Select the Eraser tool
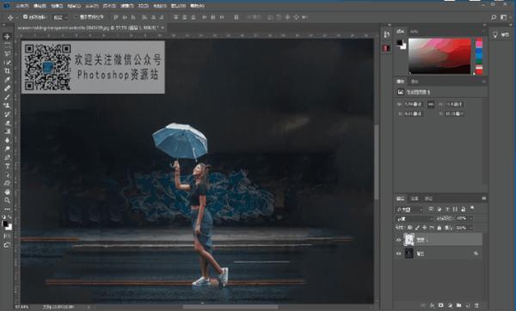The width and height of the screenshot is (516, 311). coord(7,123)
